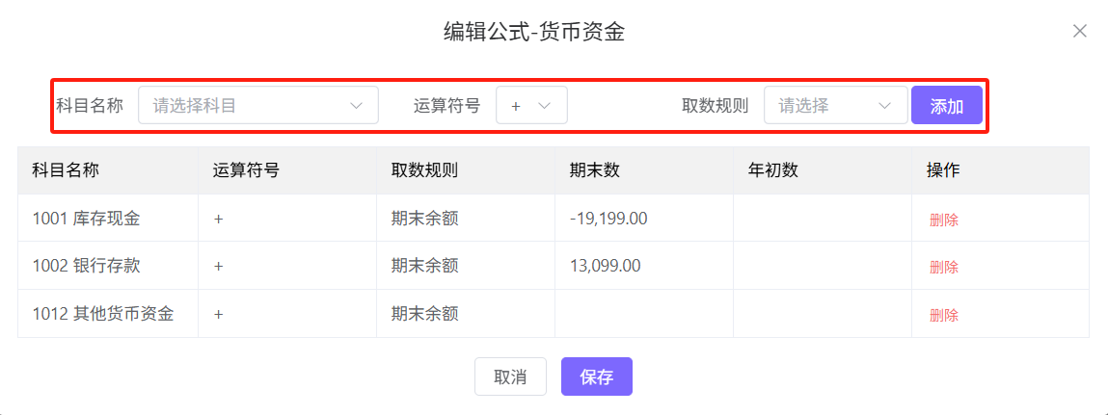Image resolution: width=1108 pixels, height=415 pixels.
Task: Click the 期末数 column header
Action: (x=594, y=170)
